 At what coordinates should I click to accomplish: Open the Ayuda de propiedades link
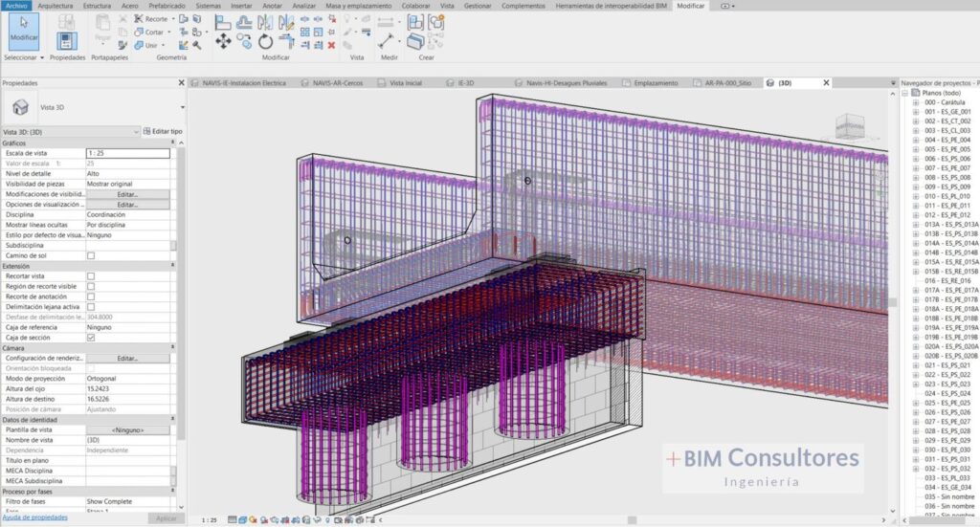[x=34, y=517]
